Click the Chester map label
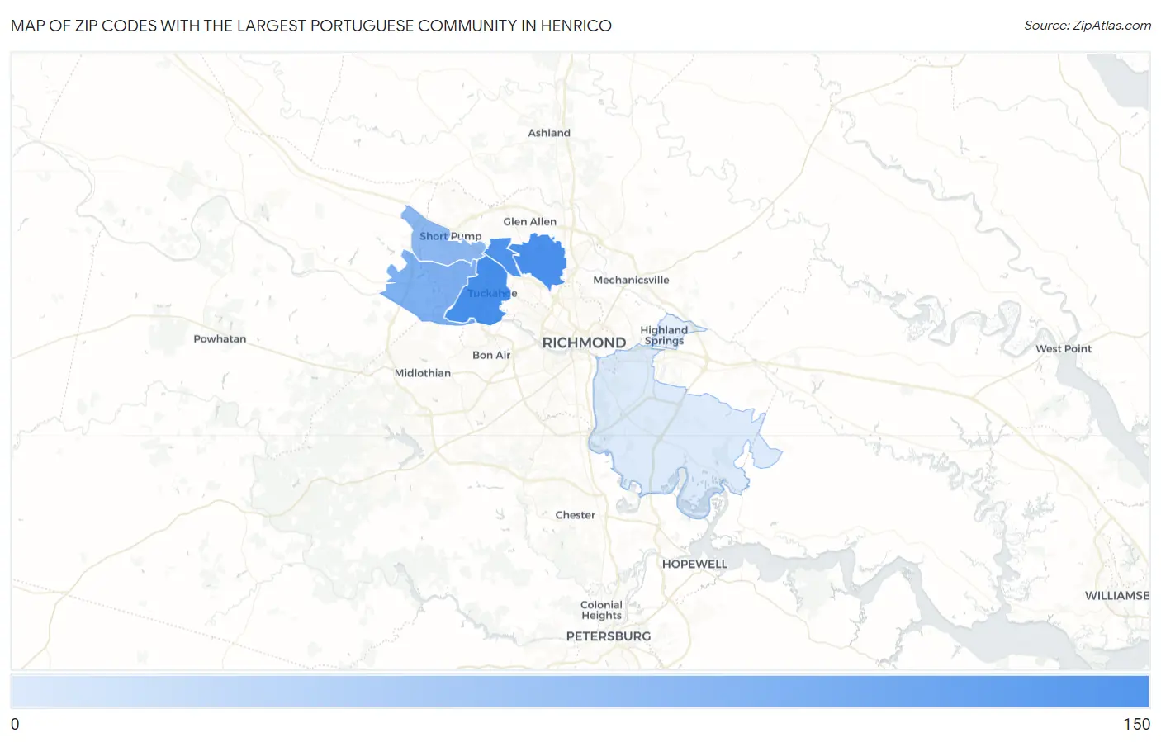The image size is (1161, 742). [x=575, y=515]
